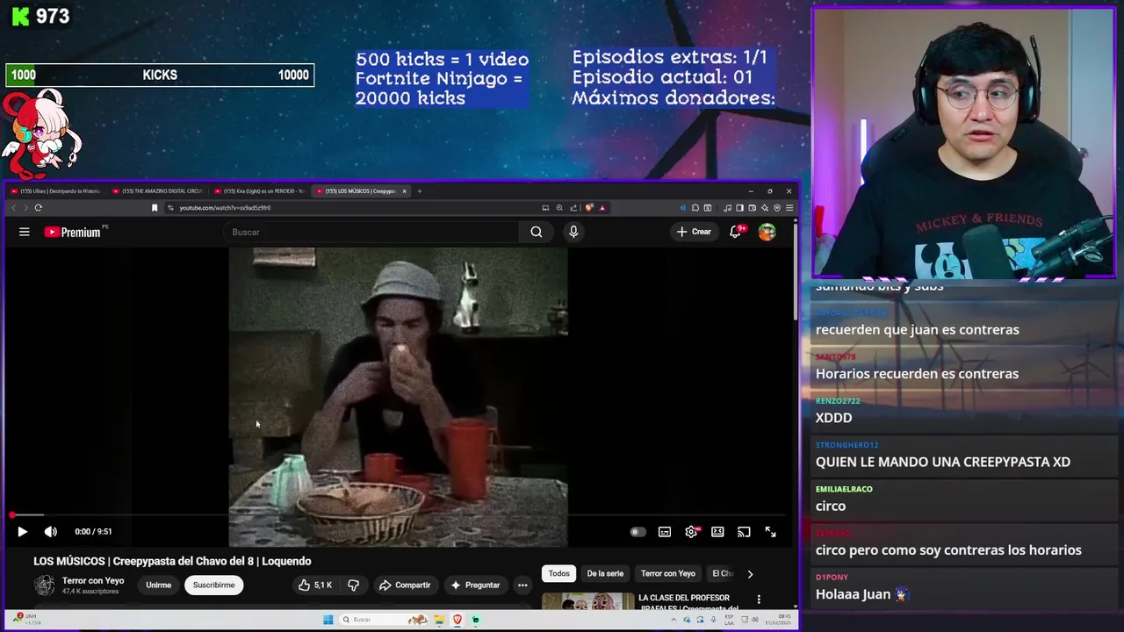Switch to the Ulises Destripando la Historia tab
The height and width of the screenshot is (632, 1124).
[x=56, y=191]
